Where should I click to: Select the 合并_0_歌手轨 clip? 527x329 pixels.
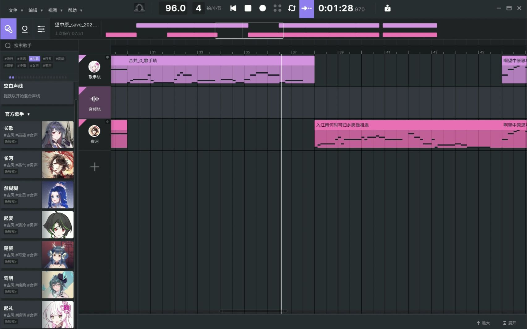pos(213,70)
